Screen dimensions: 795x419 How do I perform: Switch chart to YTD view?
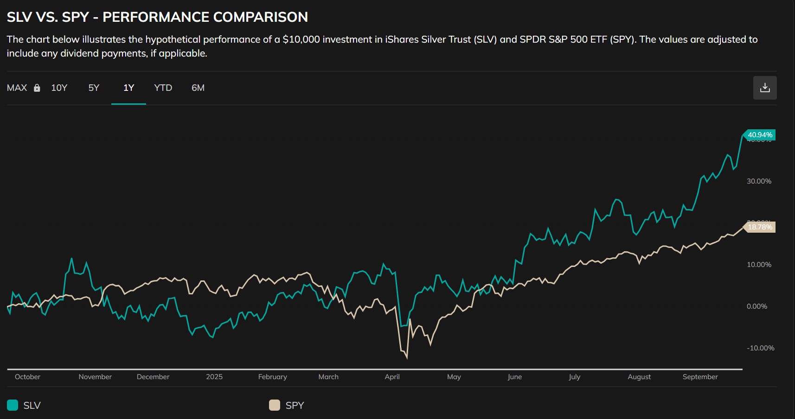point(163,88)
